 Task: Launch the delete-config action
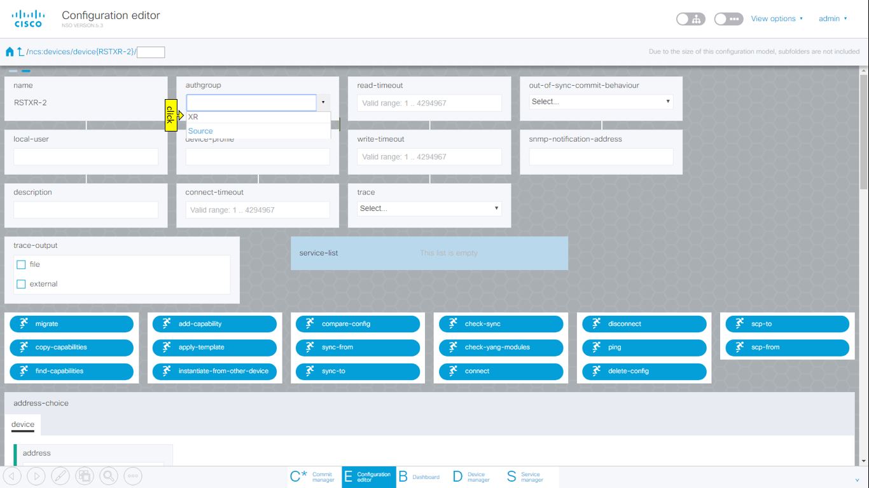point(644,371)
